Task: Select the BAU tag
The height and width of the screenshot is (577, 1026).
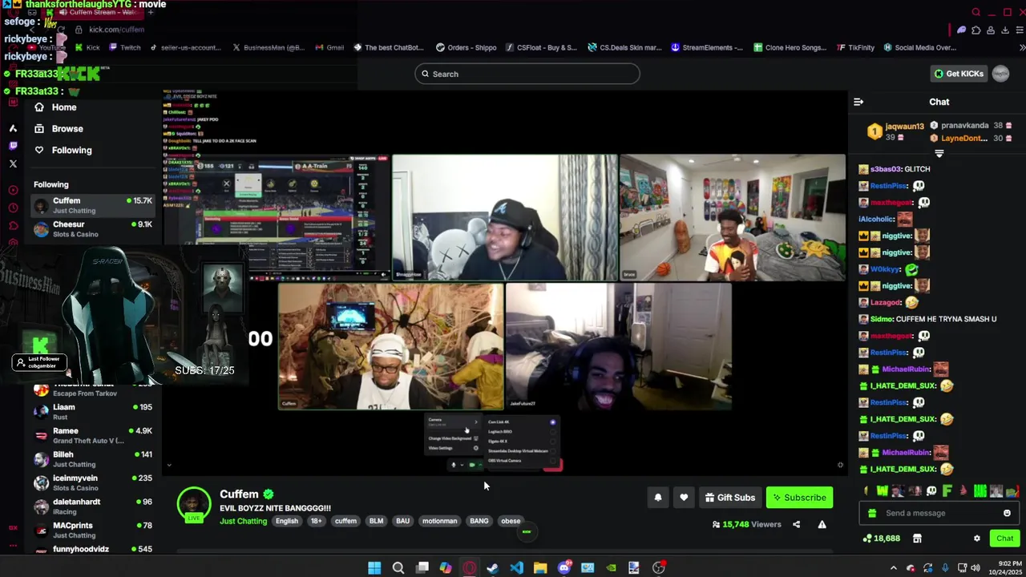Action: [x=402, y=521]
